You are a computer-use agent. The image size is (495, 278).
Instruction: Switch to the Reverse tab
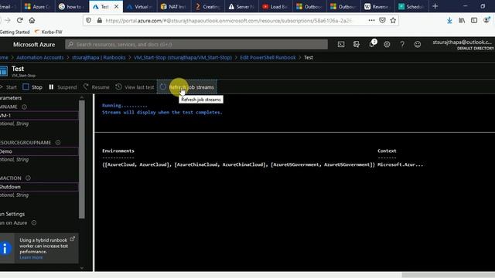point(377,6)
